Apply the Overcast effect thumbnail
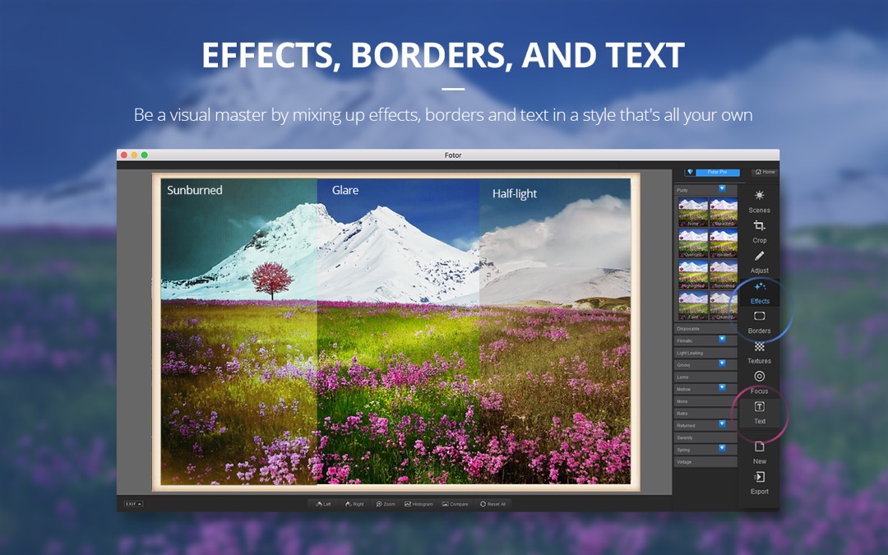This screenshot has width=888, height=555. pos(693,243)
